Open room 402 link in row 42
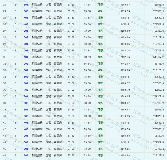 [x=26, y=129]
